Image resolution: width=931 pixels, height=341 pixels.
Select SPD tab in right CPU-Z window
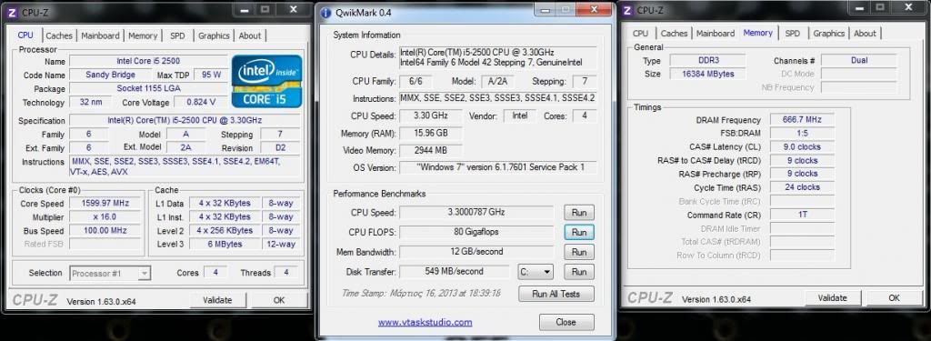pyautogui.click(x=792, y=34)
